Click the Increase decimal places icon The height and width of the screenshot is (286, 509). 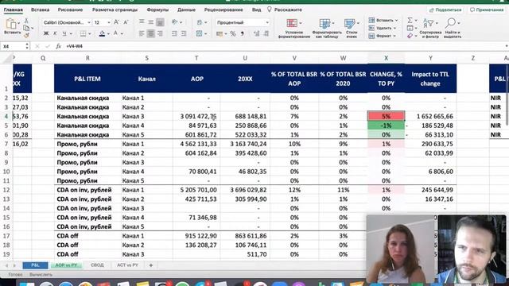coord(256,33)
